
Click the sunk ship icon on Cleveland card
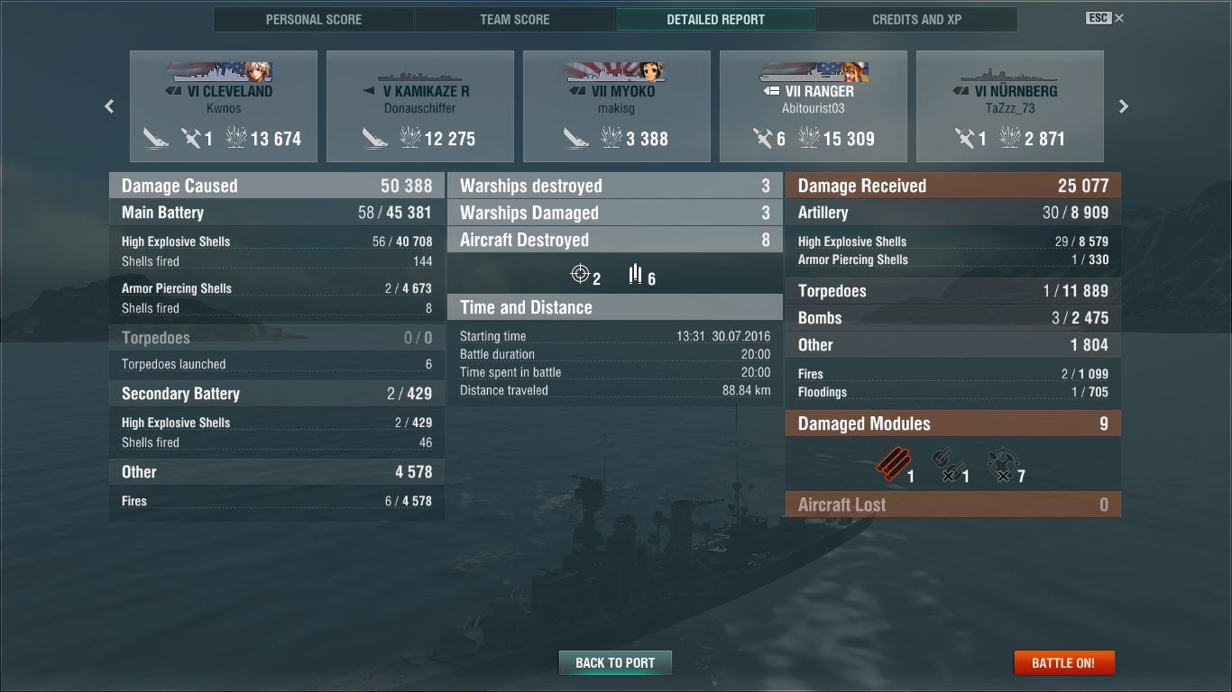(156, 138)
